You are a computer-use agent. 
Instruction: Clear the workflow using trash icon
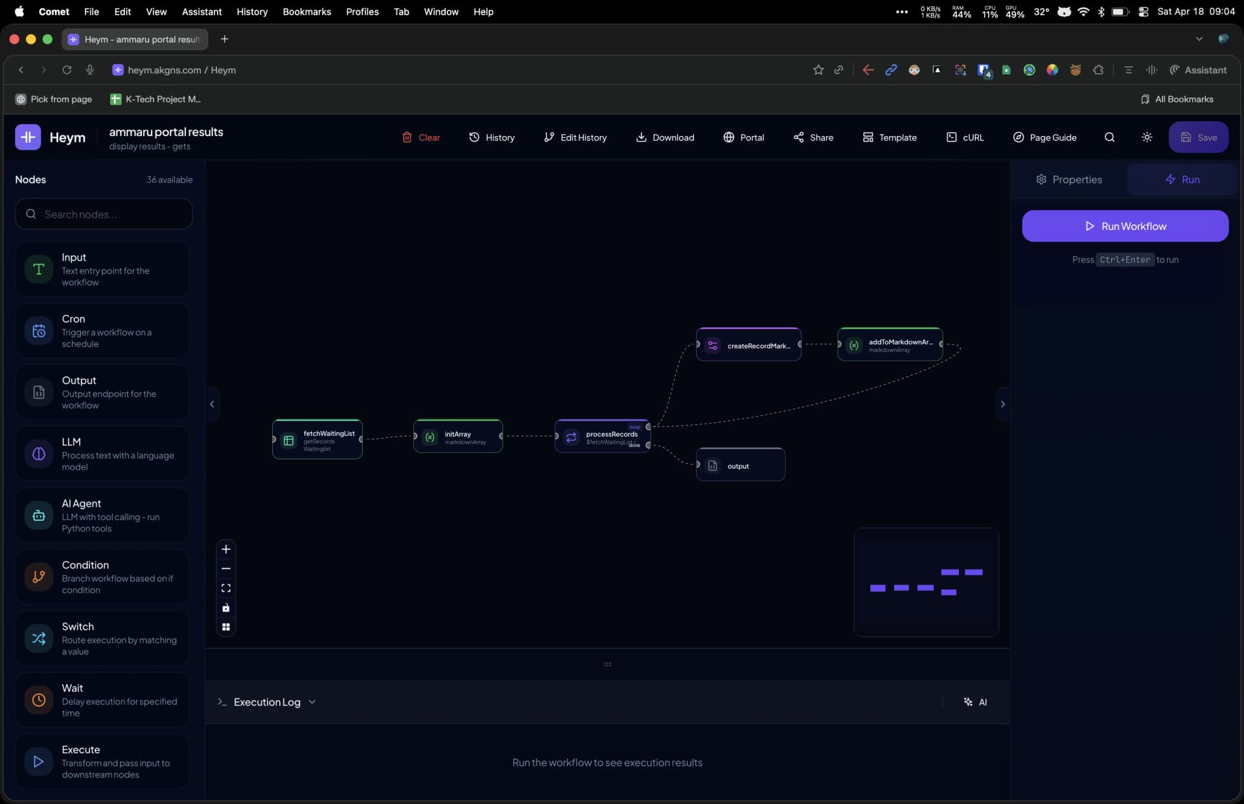pyautogui.click(x=420, y=137)
